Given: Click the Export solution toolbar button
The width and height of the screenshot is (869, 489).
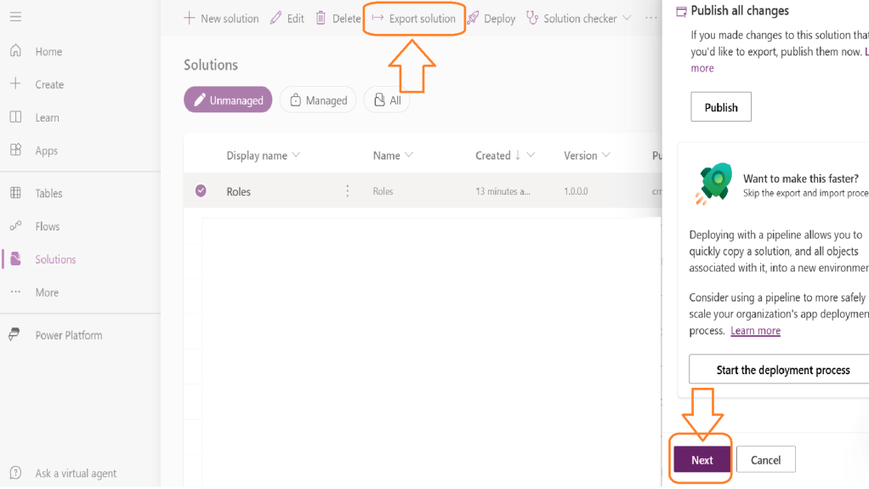Looking at the screenshot, I should pos(414,19).
